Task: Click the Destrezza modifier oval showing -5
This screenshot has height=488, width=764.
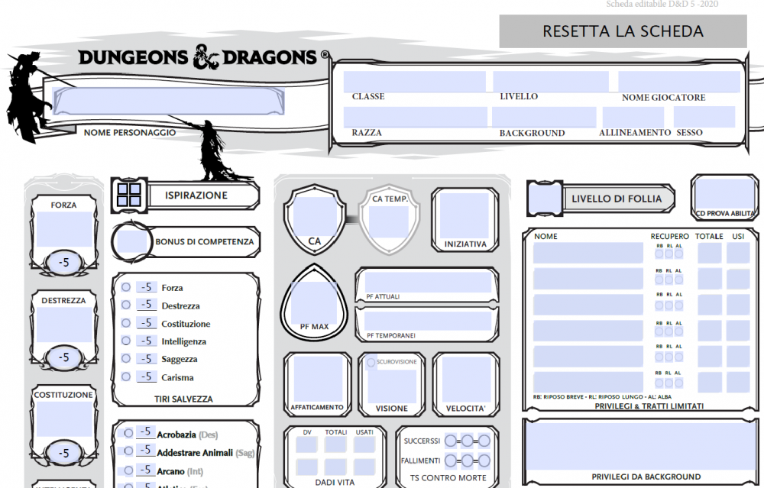Action: coord(64,357)
